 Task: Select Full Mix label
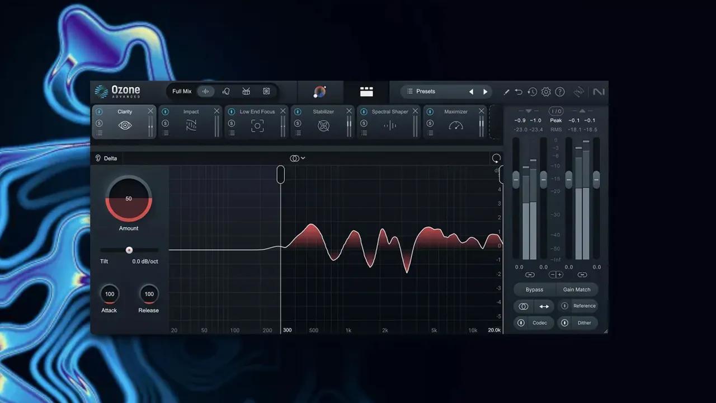tap(182, 91)
